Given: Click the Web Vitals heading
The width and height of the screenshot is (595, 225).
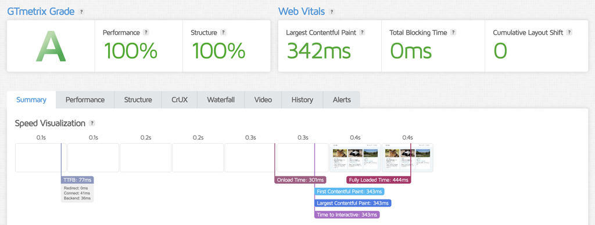Looking at the screenshot, I should tap(302, 12).
